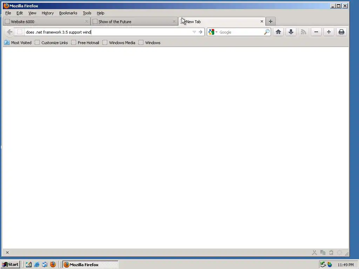Close the New Tab tab

[x=262, y=21]
